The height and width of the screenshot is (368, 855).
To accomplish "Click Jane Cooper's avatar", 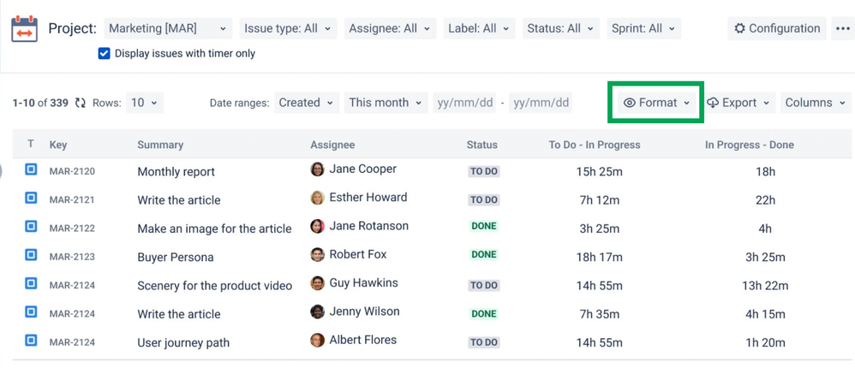I will click(x=317, y=169).
